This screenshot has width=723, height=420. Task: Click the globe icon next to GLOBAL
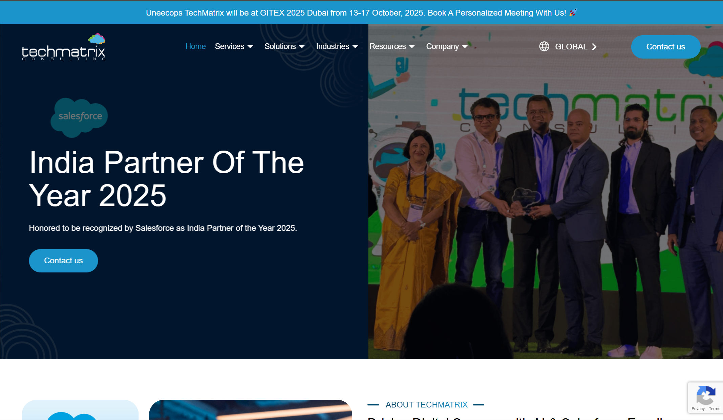tap(544, 46)
